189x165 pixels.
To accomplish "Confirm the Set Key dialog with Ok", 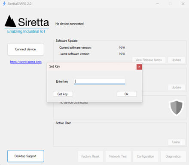I will pyautogui.click(x=127, y=94).
